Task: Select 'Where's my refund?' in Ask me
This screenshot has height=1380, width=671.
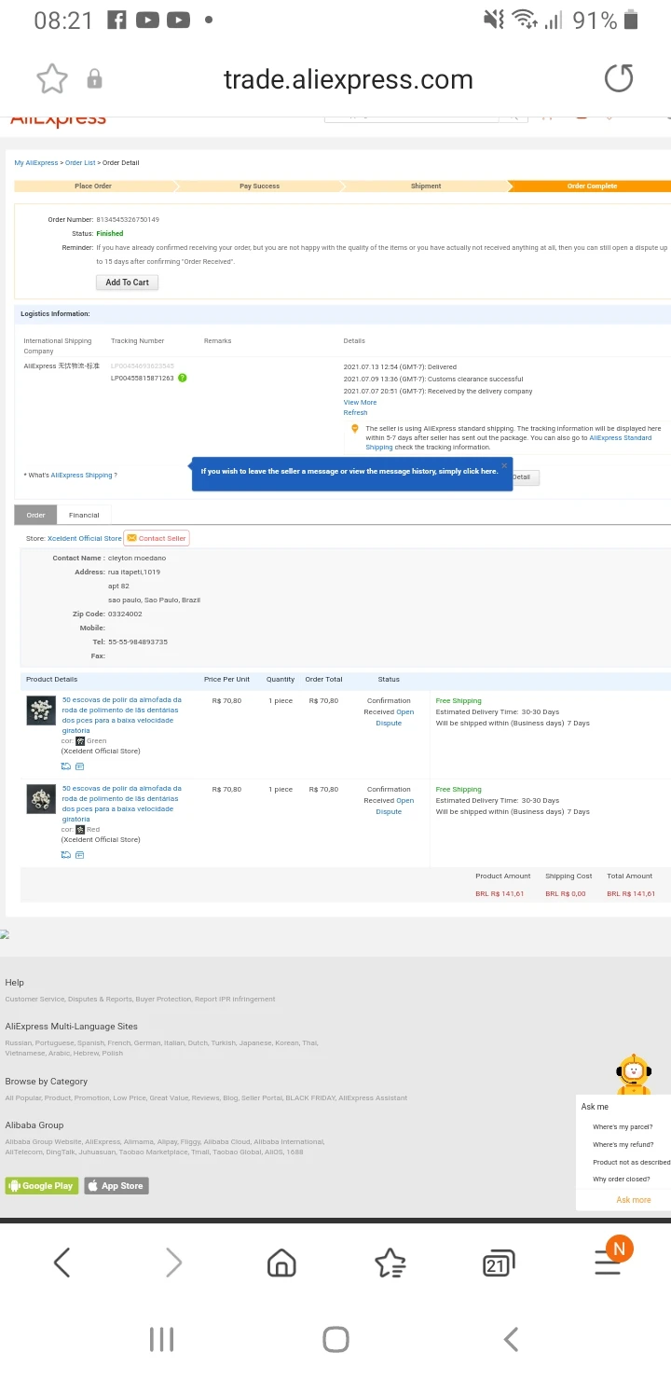Action: click(x=623, y=1144)
